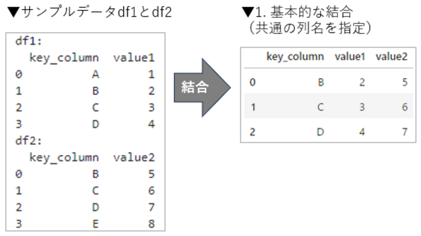Screen dimensions: 421x236
Task: Click the df2: label
Action: (x=28, y=141)
